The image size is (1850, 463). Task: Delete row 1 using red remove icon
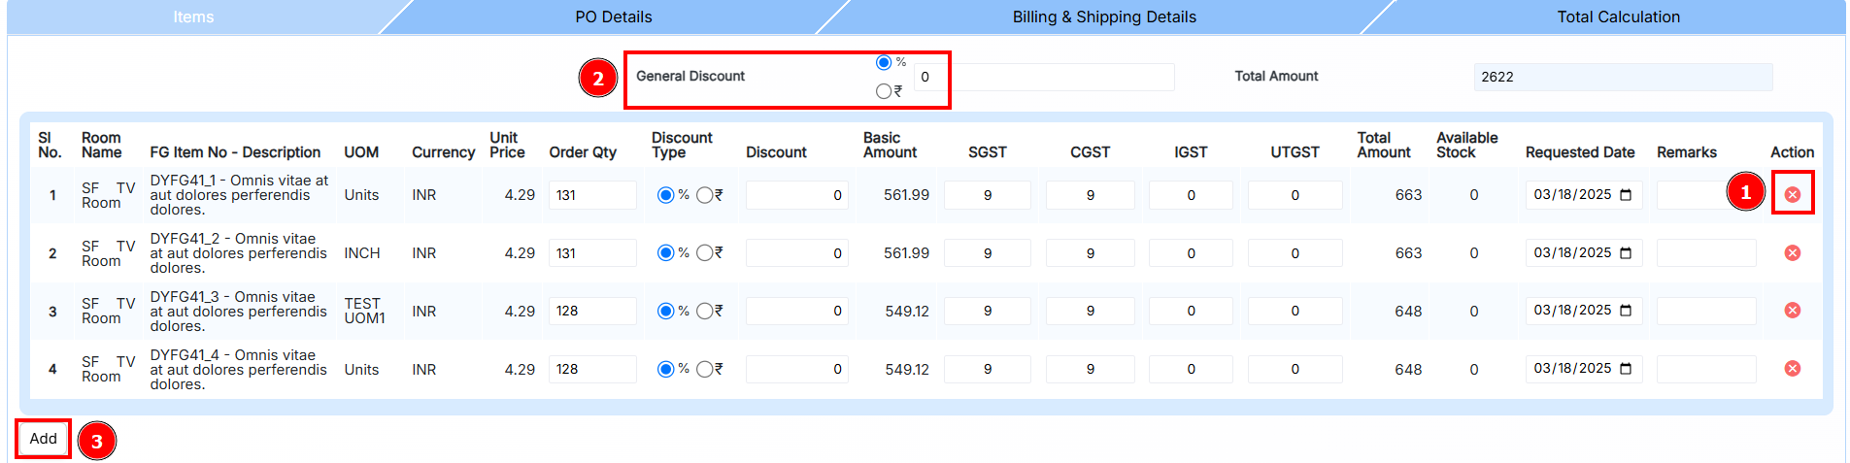coord(1792,195)
